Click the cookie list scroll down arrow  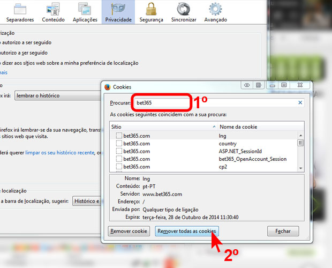tap(300, 168)
